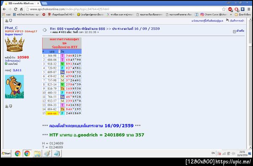
Task: Reload the page with the refresh icon
Action: click(16, 9)
